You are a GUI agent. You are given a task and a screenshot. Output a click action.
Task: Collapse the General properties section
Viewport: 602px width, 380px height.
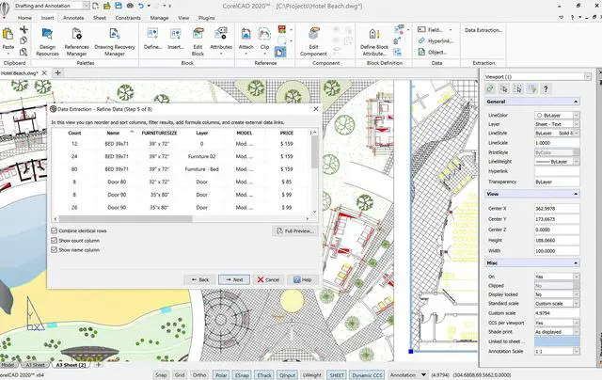(576, 102)
